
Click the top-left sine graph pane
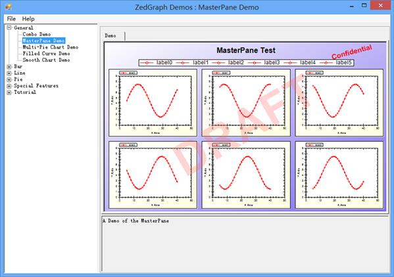click(x=153, y=103)
